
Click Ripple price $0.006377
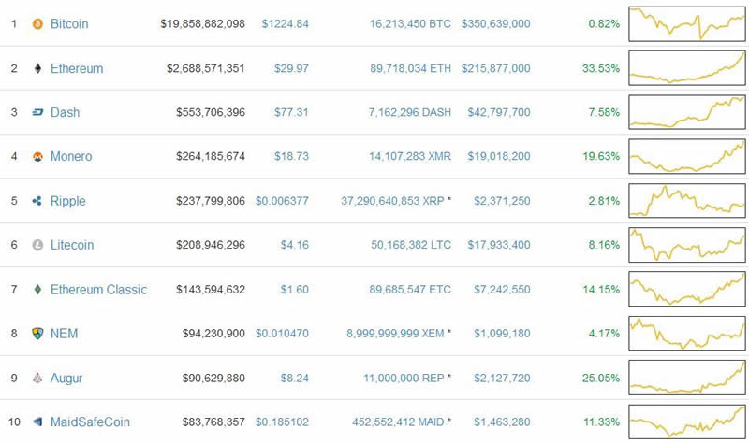pyautogui.click(x=282, y=200)
